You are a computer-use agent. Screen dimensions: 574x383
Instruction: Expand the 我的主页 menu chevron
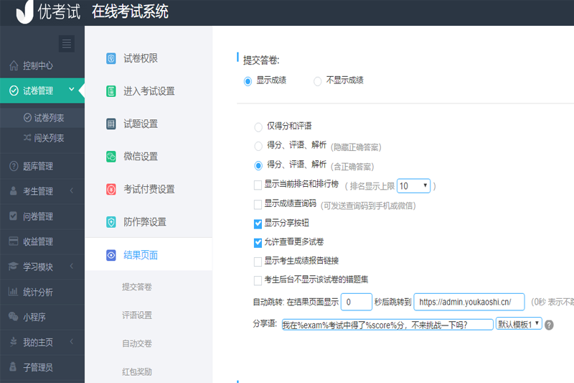pyautogui.click(x=71, y=341)
